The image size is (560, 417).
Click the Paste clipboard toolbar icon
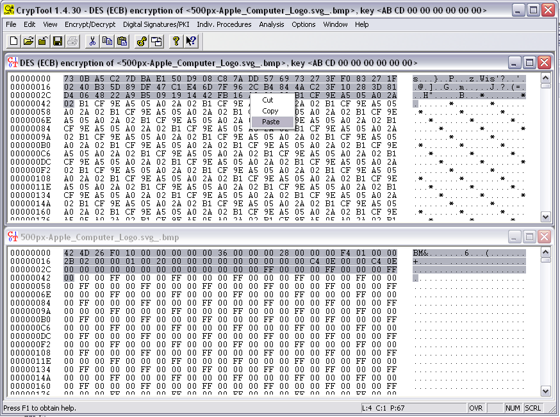click(122, 41)
